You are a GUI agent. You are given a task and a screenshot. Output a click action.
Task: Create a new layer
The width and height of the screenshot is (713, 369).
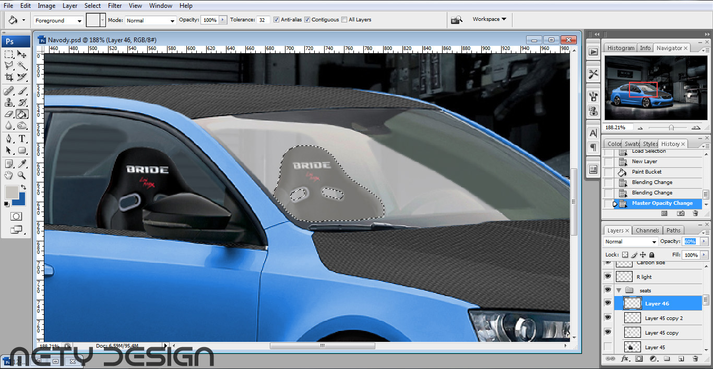pos(681,359)
